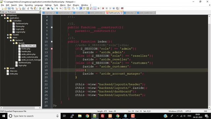Collapse the backend folder node
This screenshot has height=119, width=211.
pos(11,40)
